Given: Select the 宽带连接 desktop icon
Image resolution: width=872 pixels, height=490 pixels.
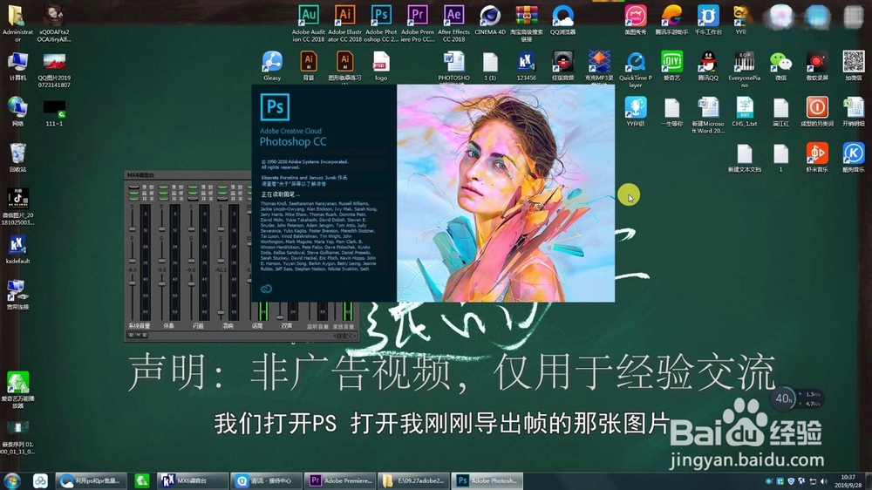Looking at the screenshot, I should pyautogui.click(x=17, y=294).
